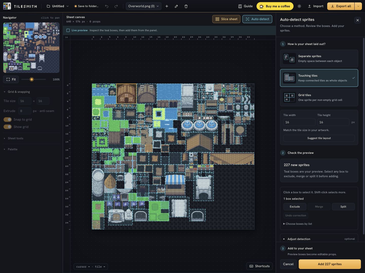The height and width of the screenshot is (273, 365).
Task: Close the Auto-detect sprites panel
Action: [358, 20]
